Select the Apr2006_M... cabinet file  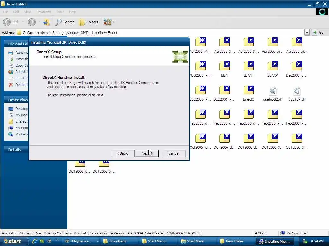(200, 45)
